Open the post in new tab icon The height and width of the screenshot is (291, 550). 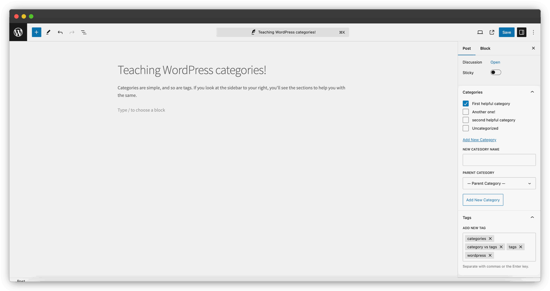pyautogui.click(x=492, y=32)
